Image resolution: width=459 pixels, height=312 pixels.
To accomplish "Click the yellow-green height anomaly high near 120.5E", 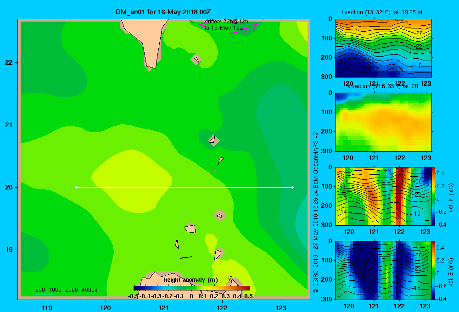I will pyautogui.click(x=132, y=181).
